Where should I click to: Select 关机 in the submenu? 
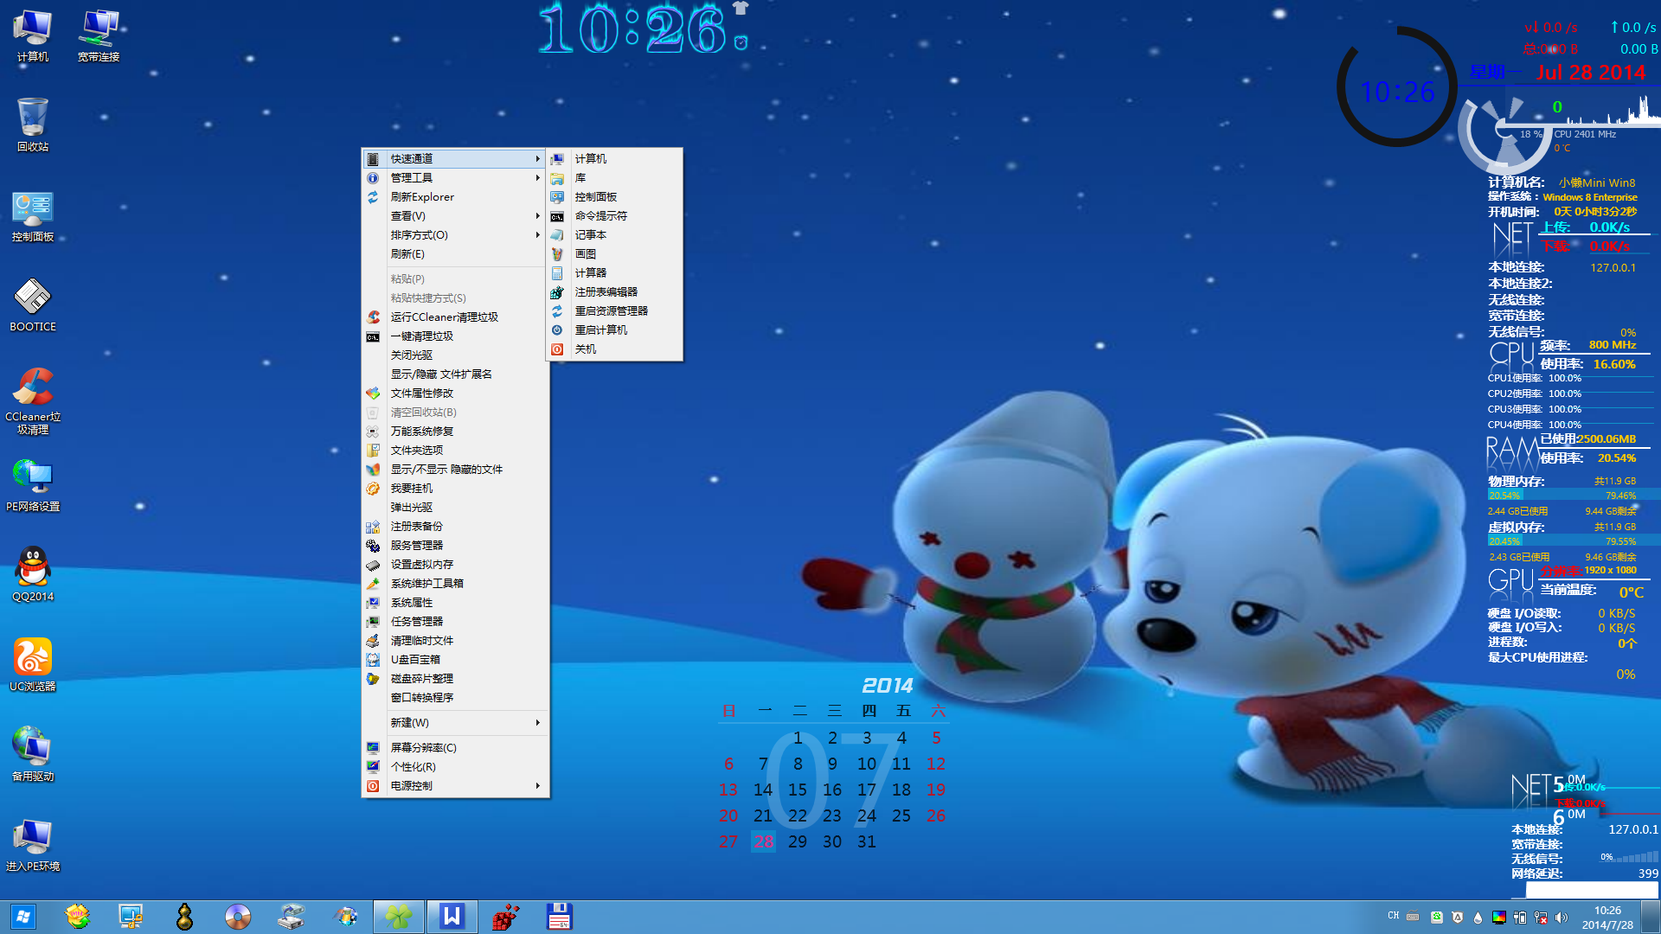[614, 349]
